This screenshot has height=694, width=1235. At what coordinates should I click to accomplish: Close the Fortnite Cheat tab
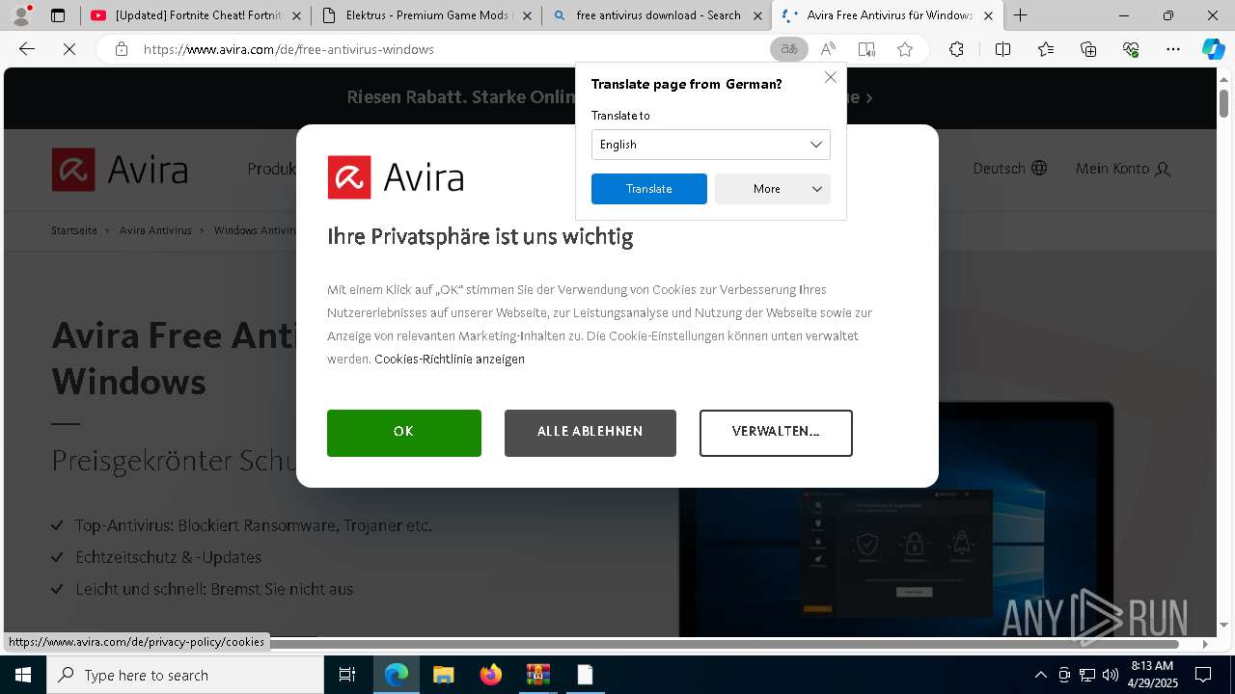(296, 15)
